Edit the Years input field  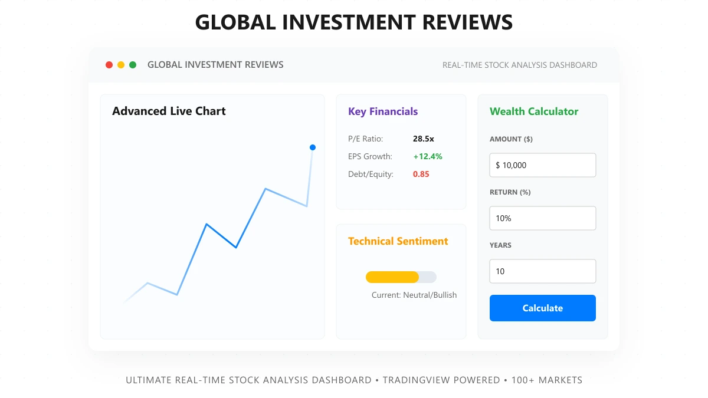543,271
